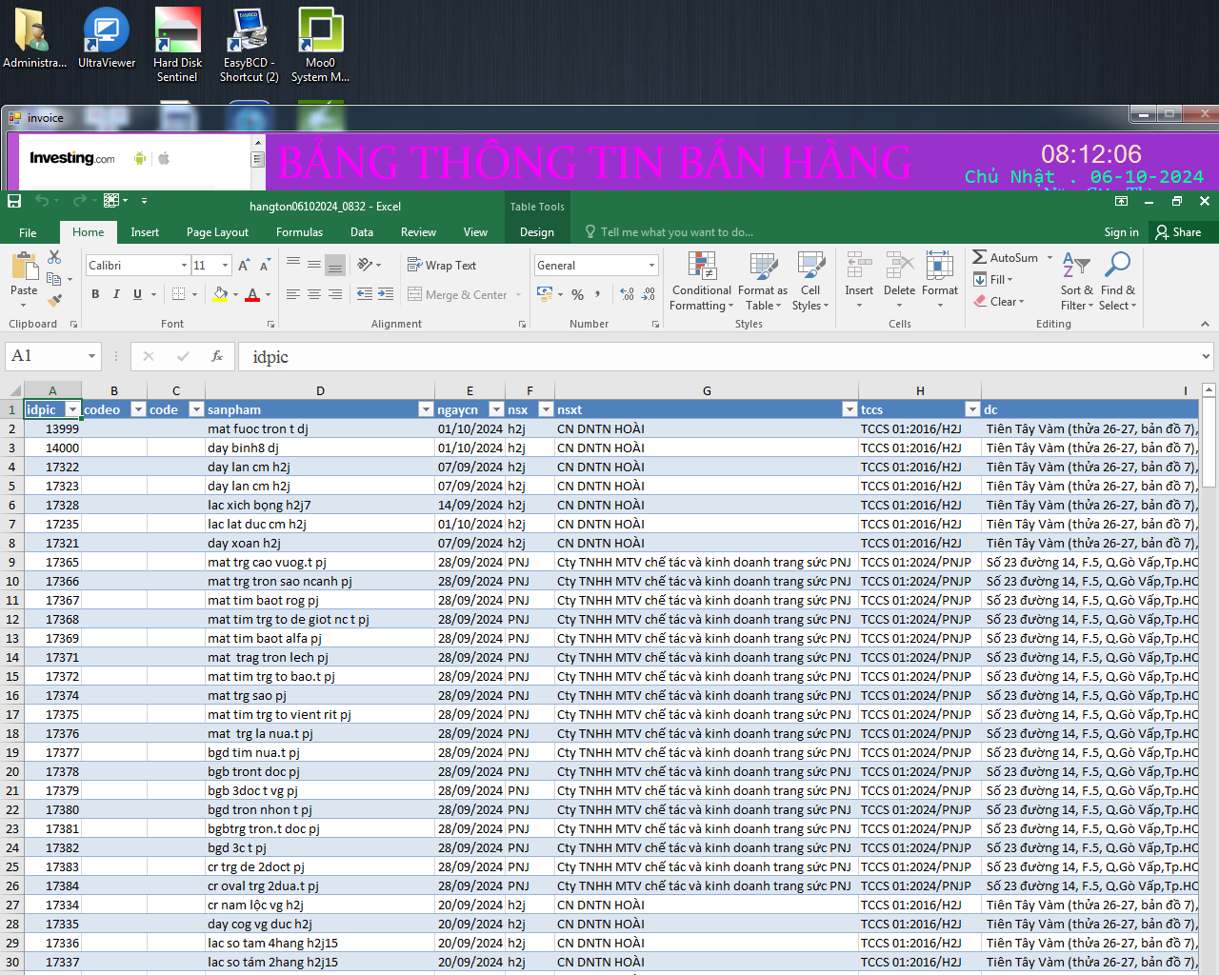
Task: Apply the yellow fill color swatch
Action: pos(220,295)
